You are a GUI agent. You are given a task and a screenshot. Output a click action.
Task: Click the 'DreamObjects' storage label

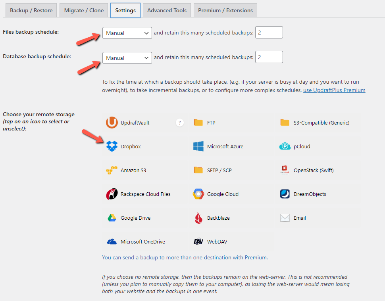point(310,194)
